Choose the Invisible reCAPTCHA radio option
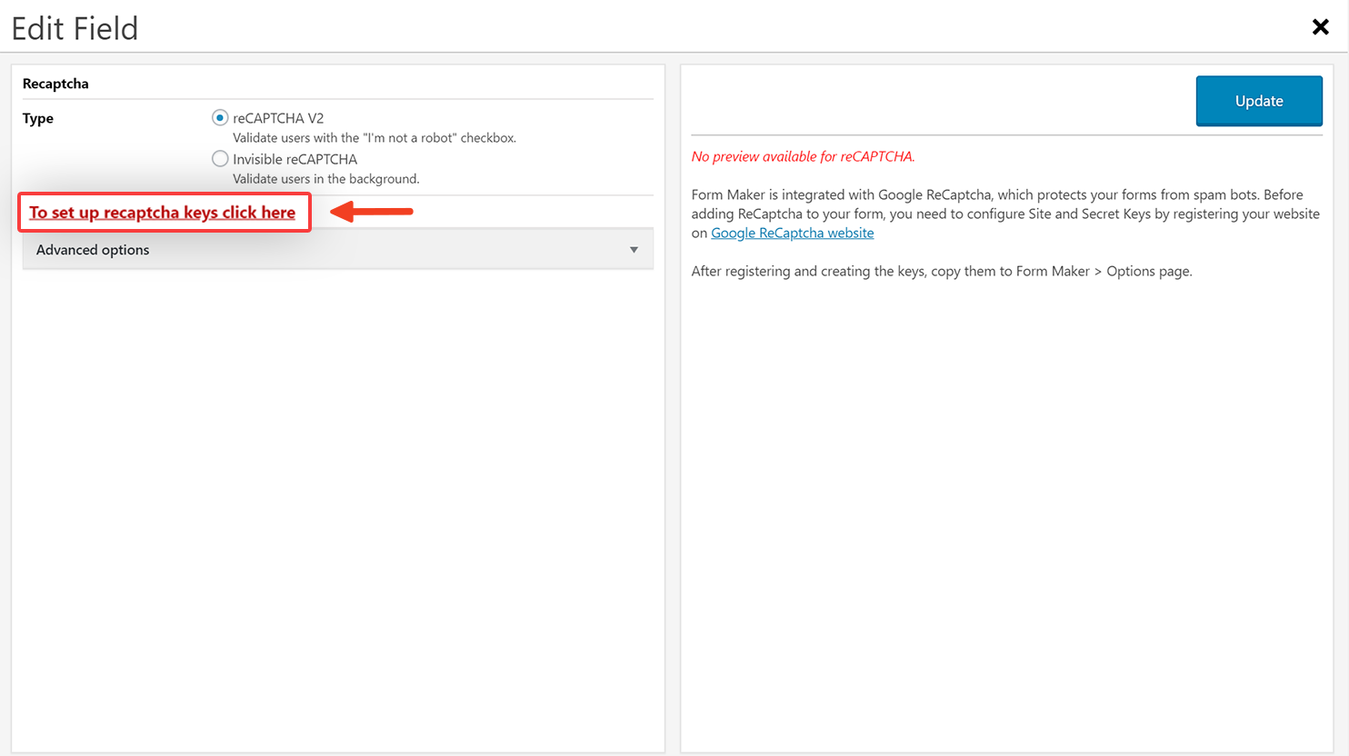This screenshot has width=1349, height=756. [x=220, y=159]
